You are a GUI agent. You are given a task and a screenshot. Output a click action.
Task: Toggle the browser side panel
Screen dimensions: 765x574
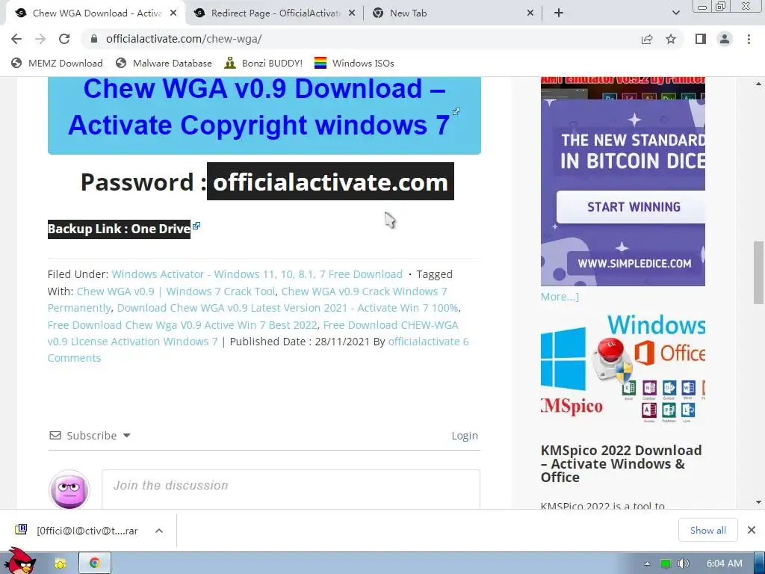[x=701, y=39]
